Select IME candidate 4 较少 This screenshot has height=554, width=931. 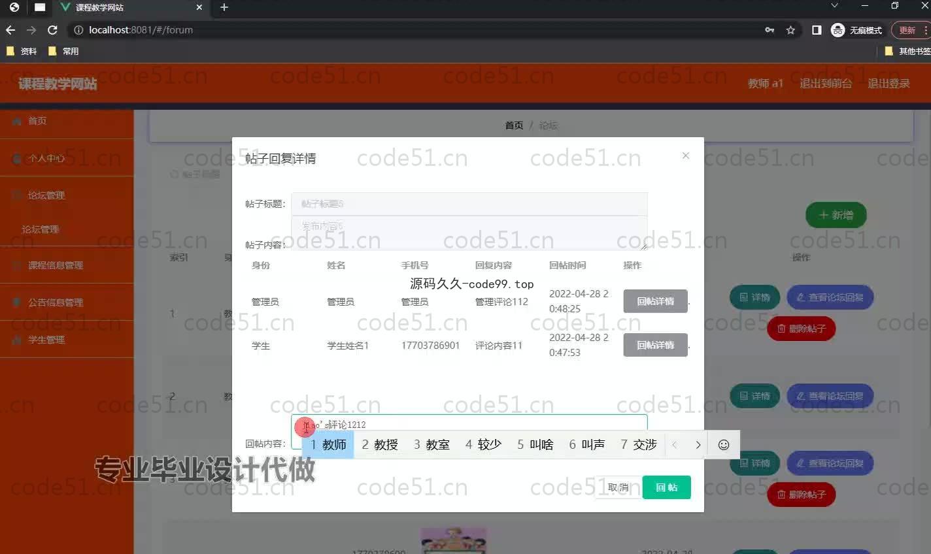483,445
